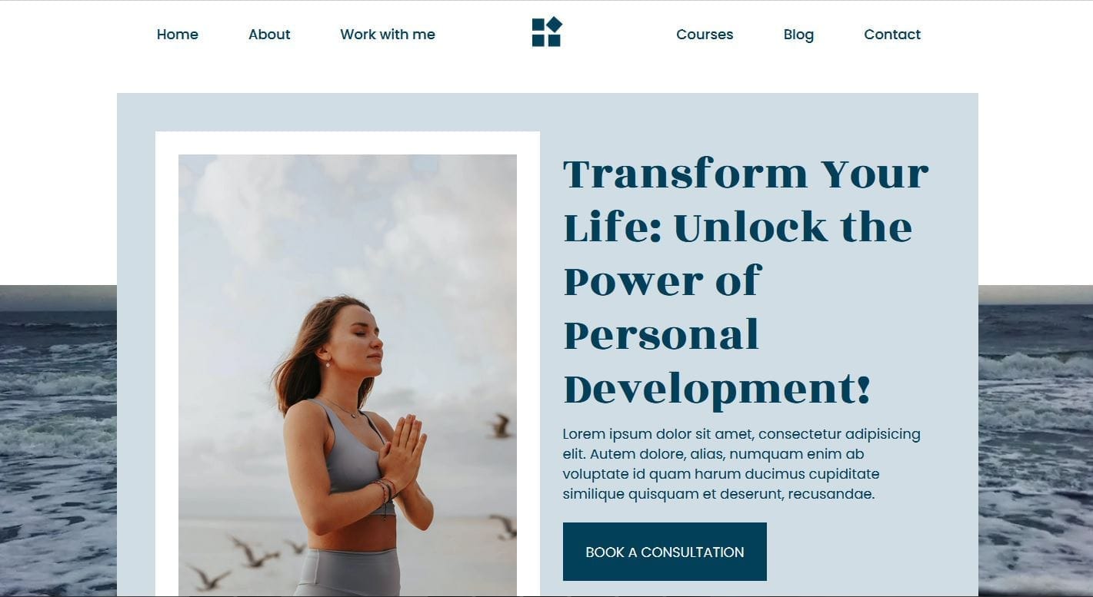Image resolution: width=1093 pixels, height=597 pixels.
Task: Click the 'Life: Unlock the' heading line
Action: 738,227
